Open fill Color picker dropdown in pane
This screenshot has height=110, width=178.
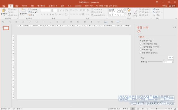coord(171,58)
